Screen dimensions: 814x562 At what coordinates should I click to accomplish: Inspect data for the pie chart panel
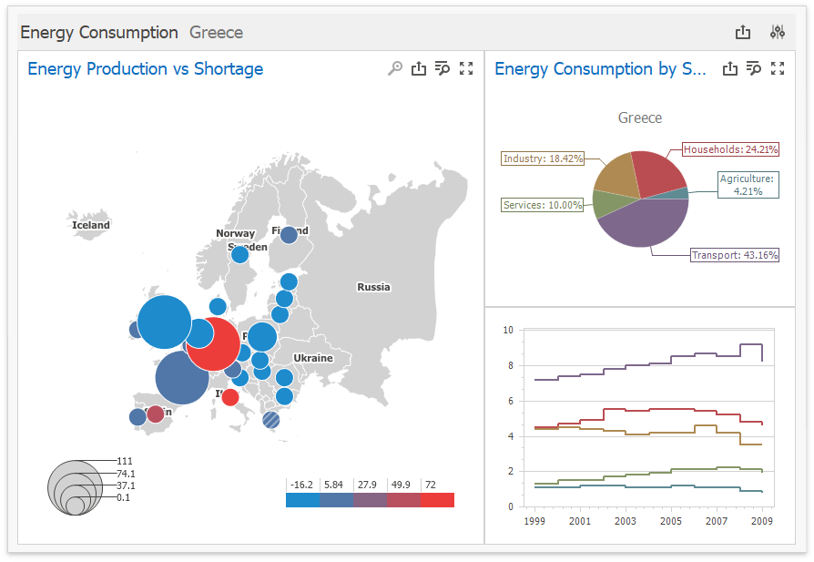point(754,68)
